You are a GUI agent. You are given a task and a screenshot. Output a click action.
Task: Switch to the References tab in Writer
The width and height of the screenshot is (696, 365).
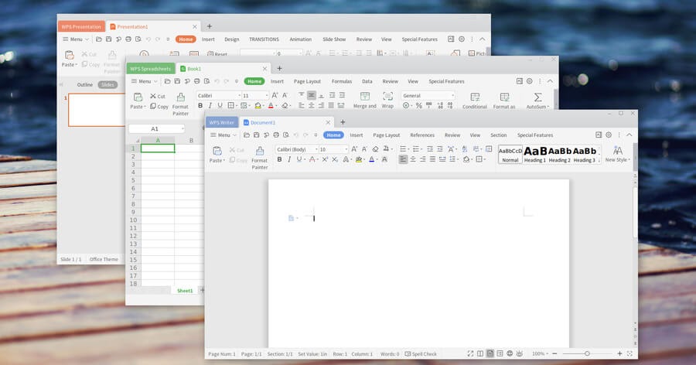coord(422,135)
